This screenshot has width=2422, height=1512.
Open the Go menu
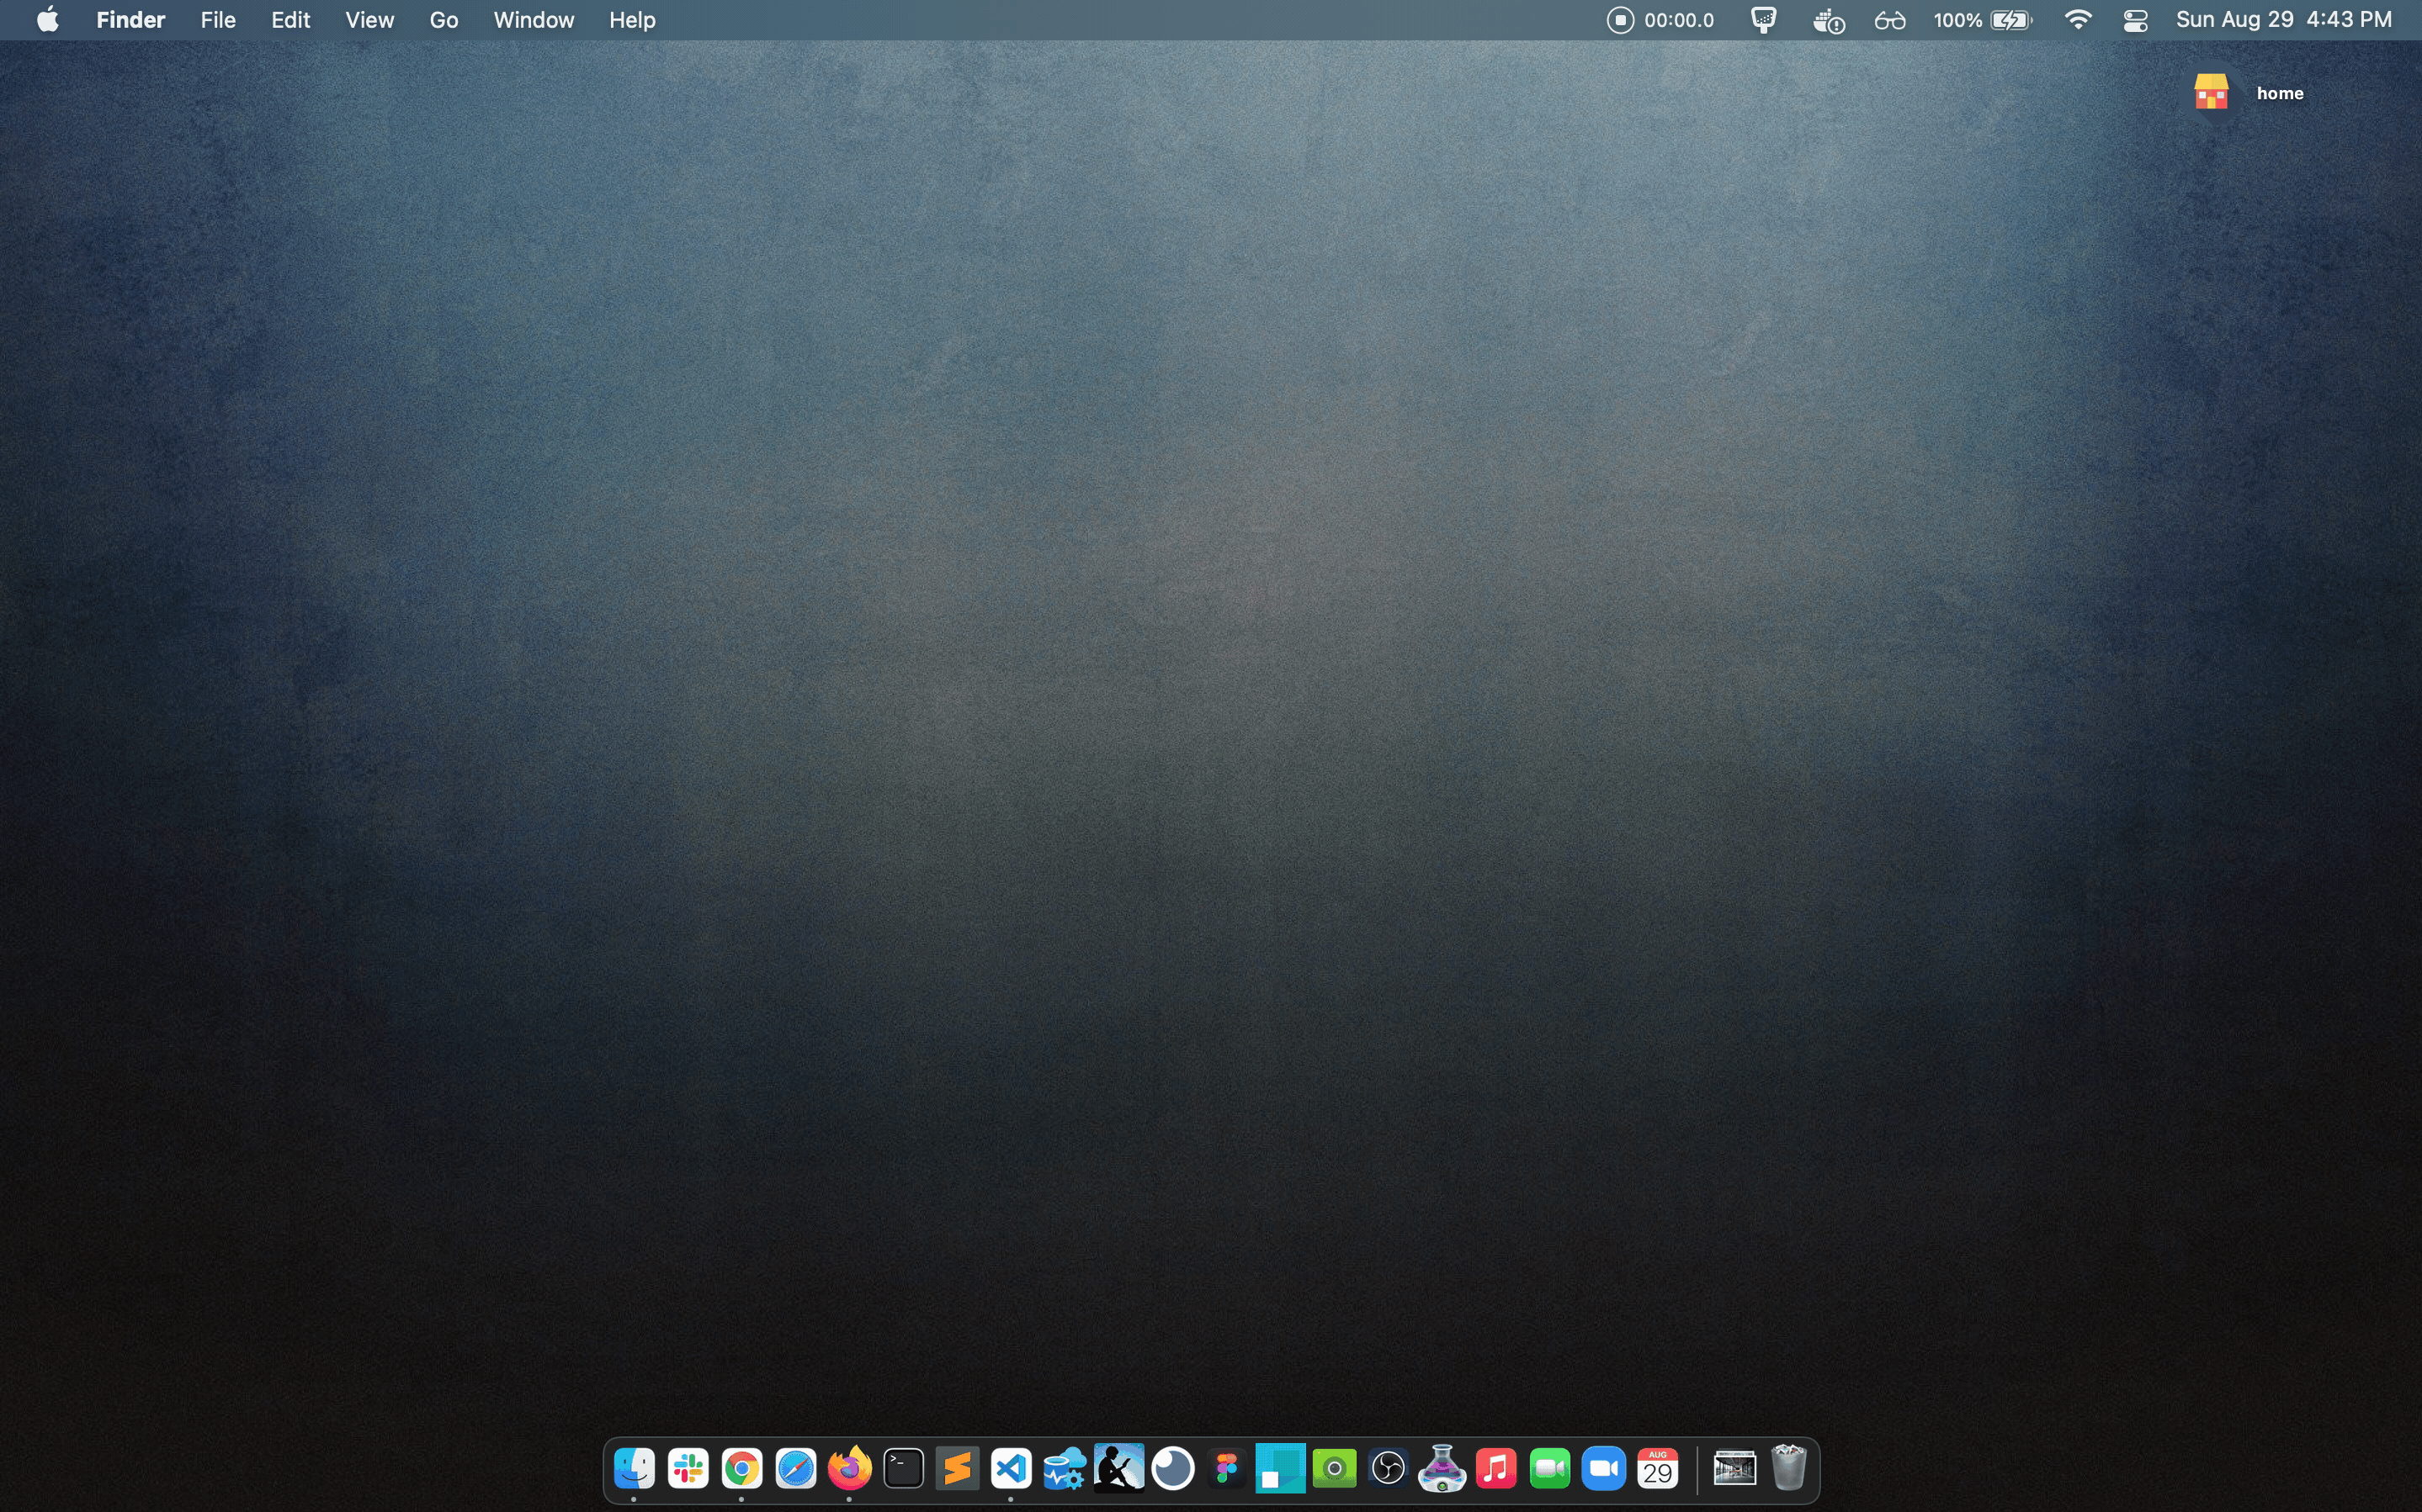pos(444,20)
